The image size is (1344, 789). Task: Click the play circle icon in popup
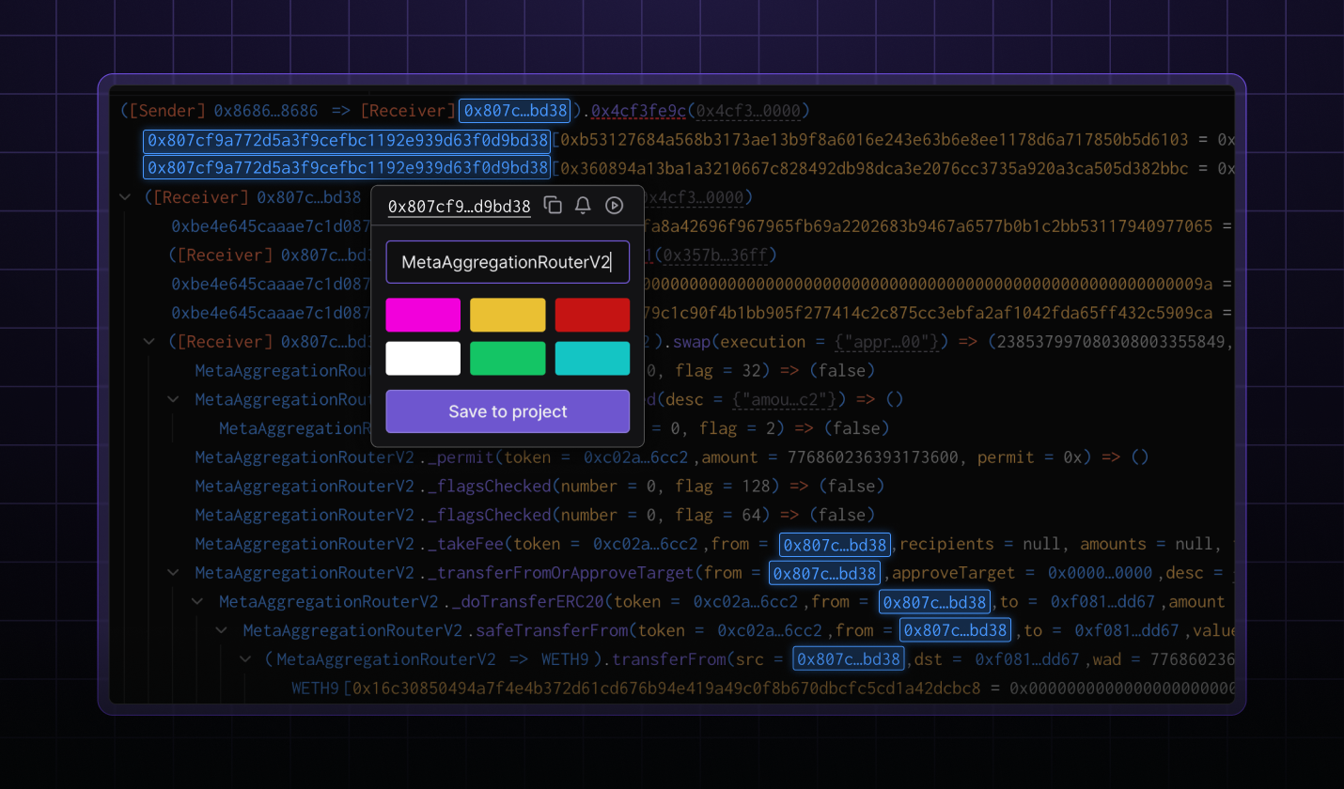(x=614, y=206)
